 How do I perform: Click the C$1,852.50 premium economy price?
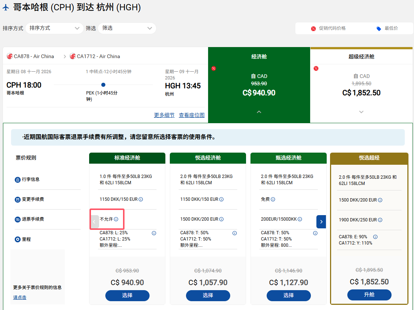coord(361,93)
